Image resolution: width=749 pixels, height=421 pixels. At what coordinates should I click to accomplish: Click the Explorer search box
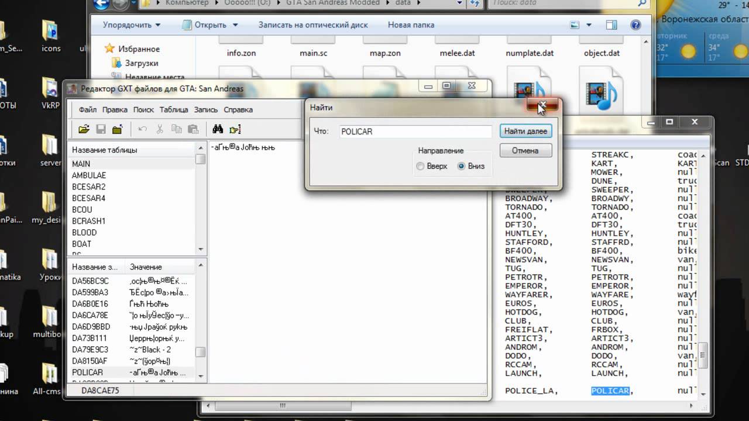(569, 4)
